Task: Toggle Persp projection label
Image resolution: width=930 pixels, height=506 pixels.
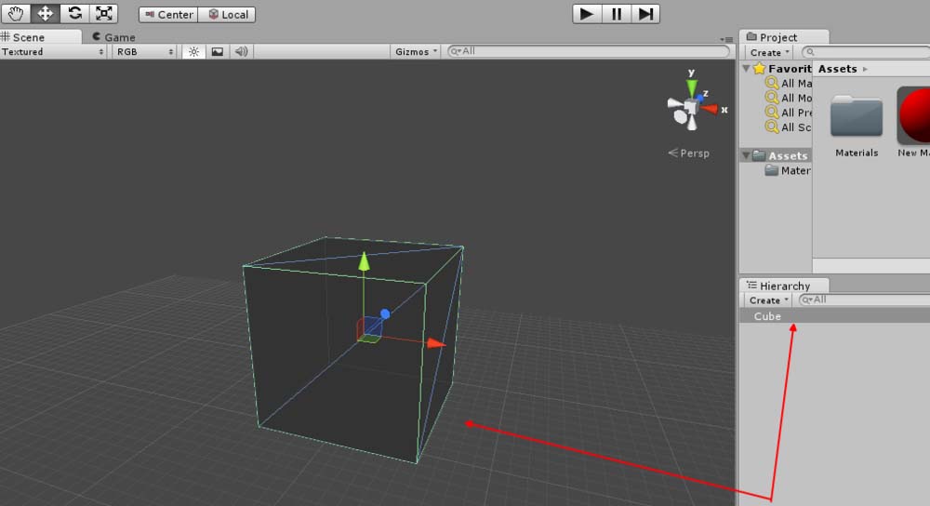Action: (688, 153)
